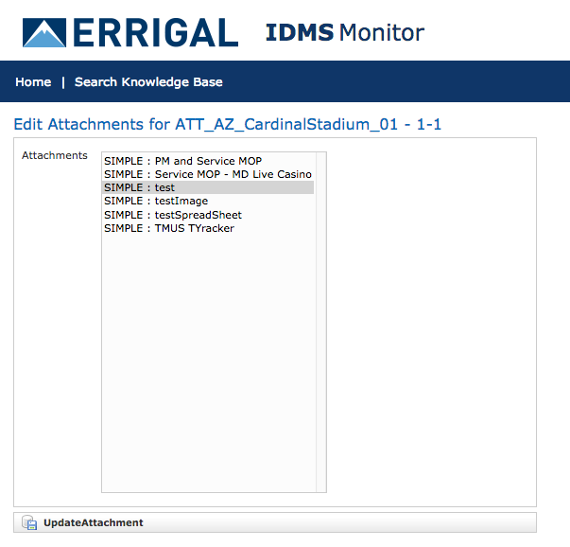The image size is (570, 547).
Task: Click the Errigal mountain logo icon
Action: coord(43,33)
